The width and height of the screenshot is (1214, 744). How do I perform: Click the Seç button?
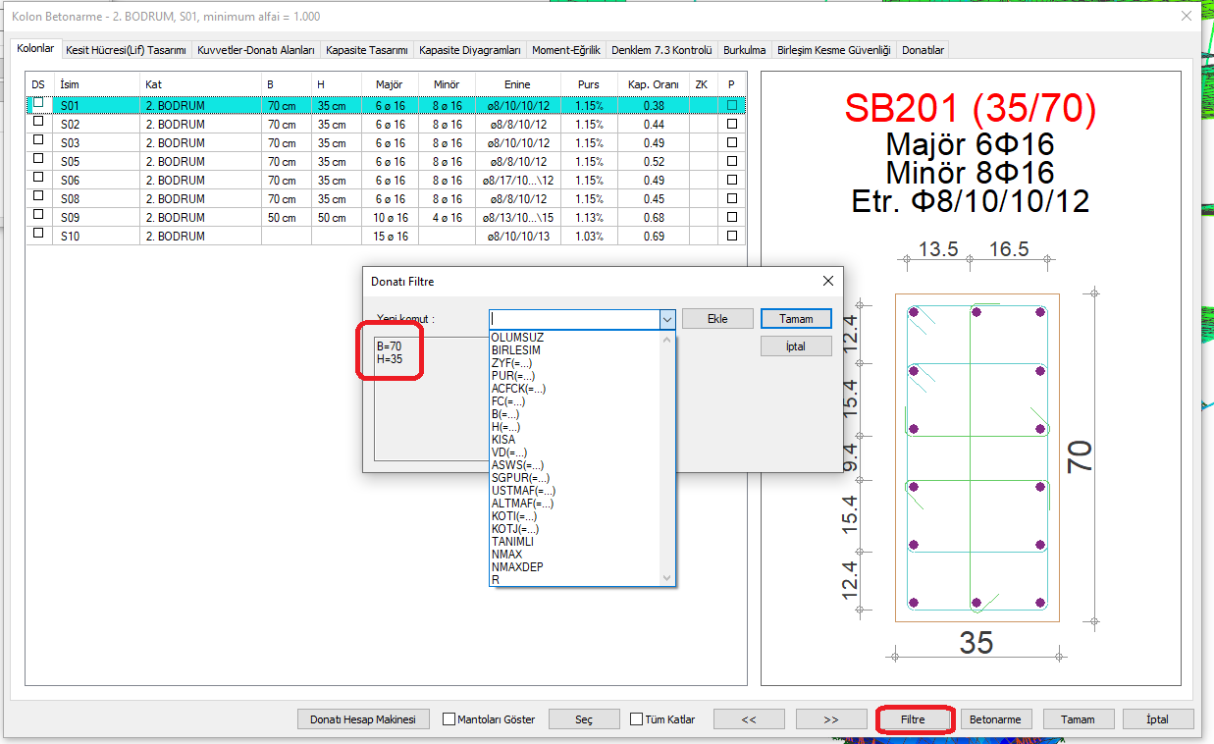[x=584, y=719]
